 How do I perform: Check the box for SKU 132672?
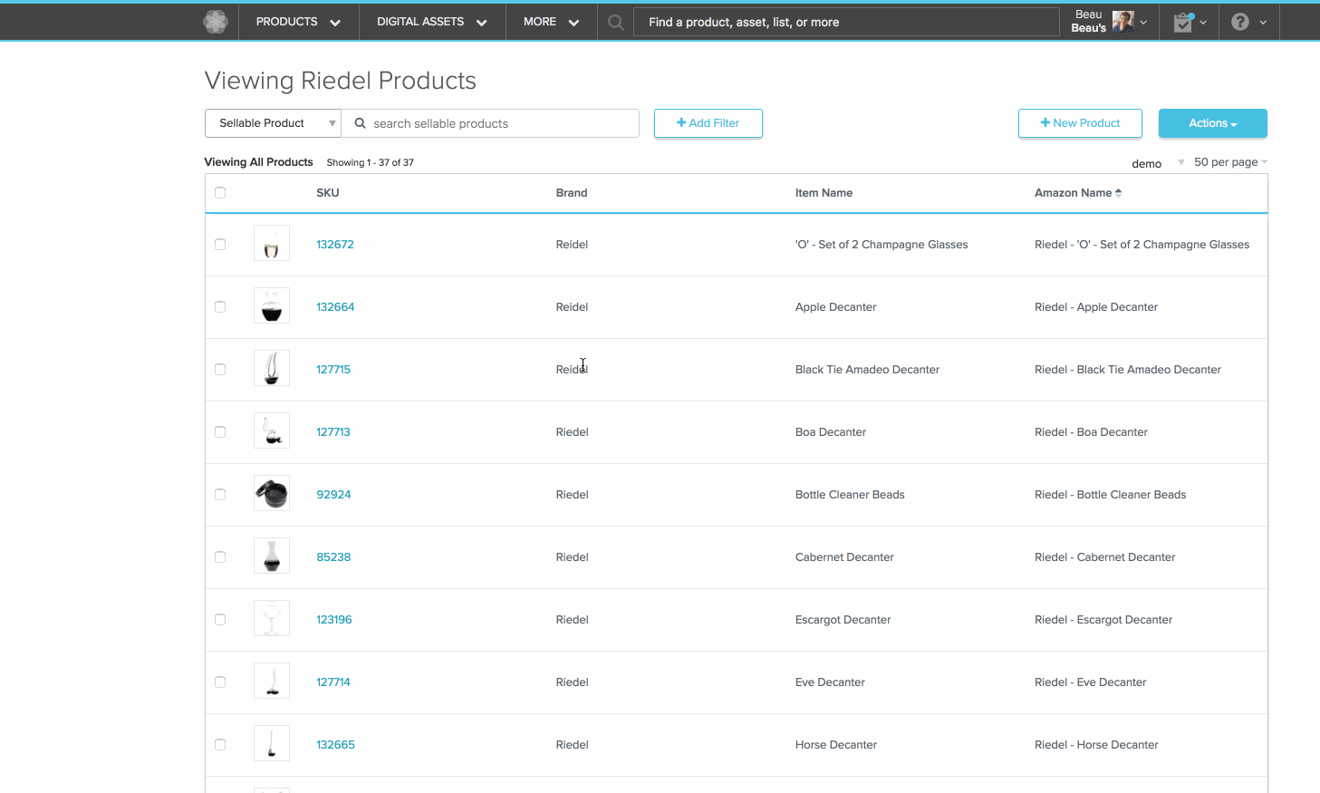pyautogui.click(x=220, y=245)
